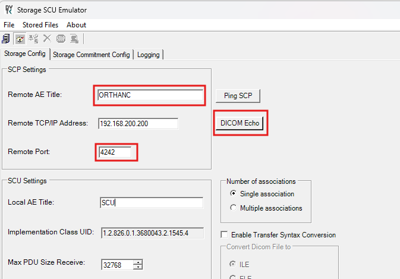The image size is (400, 279).
Task: Open the Stored Files menu
Action: click(40, 25)
